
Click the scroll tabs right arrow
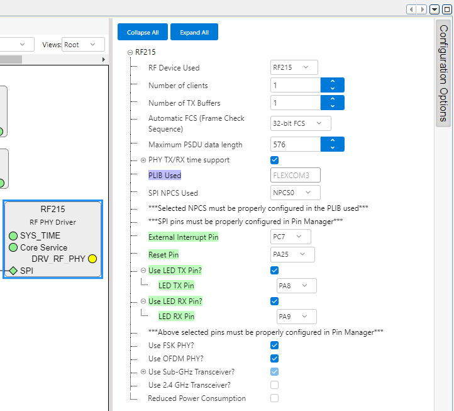pos(422,9)
